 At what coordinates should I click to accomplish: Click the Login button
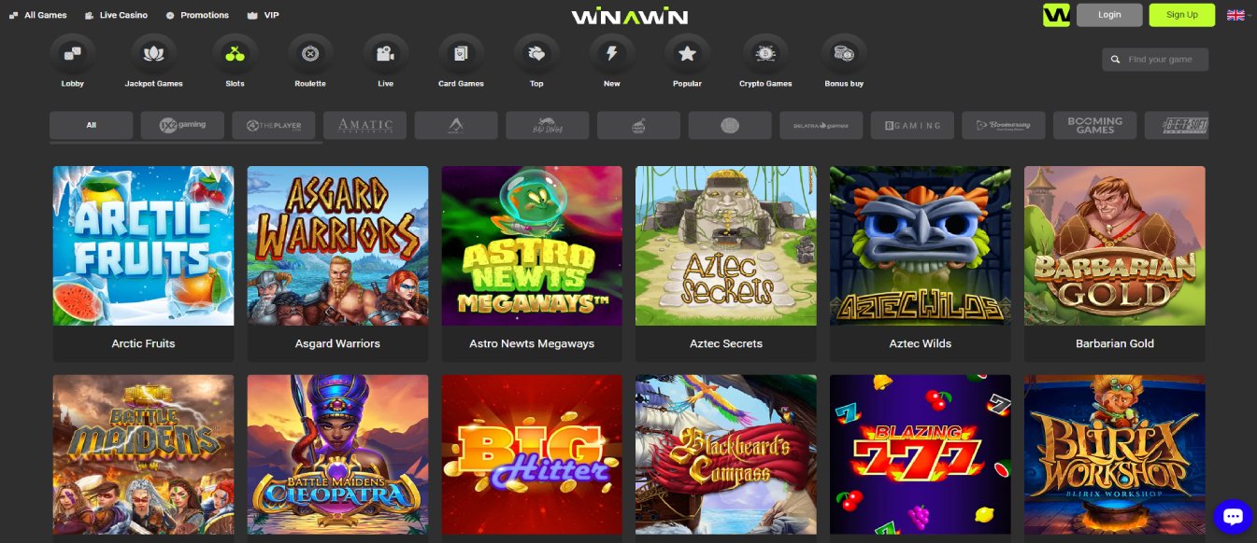[x=1109, y=15]
